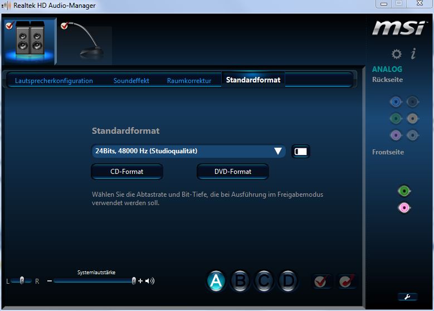The image size is (434, 311).
Task: Click the green front panel jack
Action: click(x=404, y=191)
